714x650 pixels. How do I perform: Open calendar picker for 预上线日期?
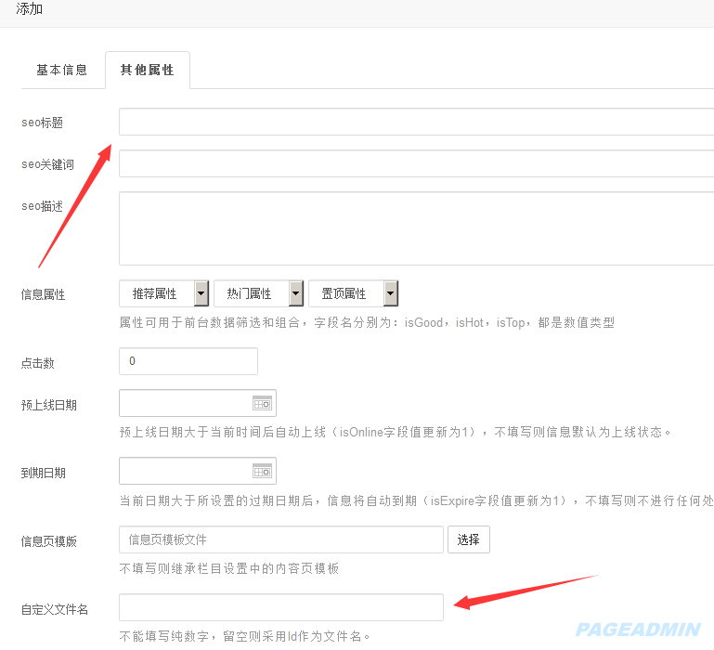[x=262, y=403]
